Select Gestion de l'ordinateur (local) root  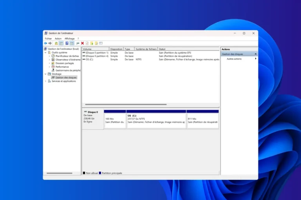tap(63, 49)
